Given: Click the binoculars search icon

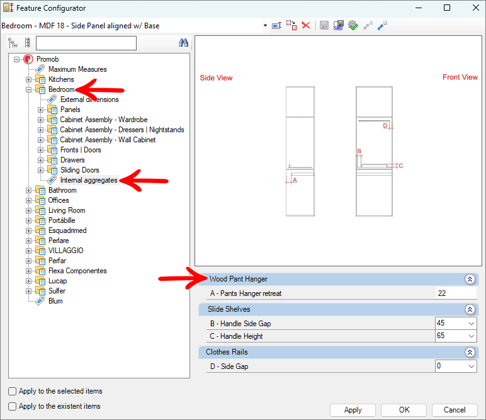Looking at the screenshot, I should [183, 43].
